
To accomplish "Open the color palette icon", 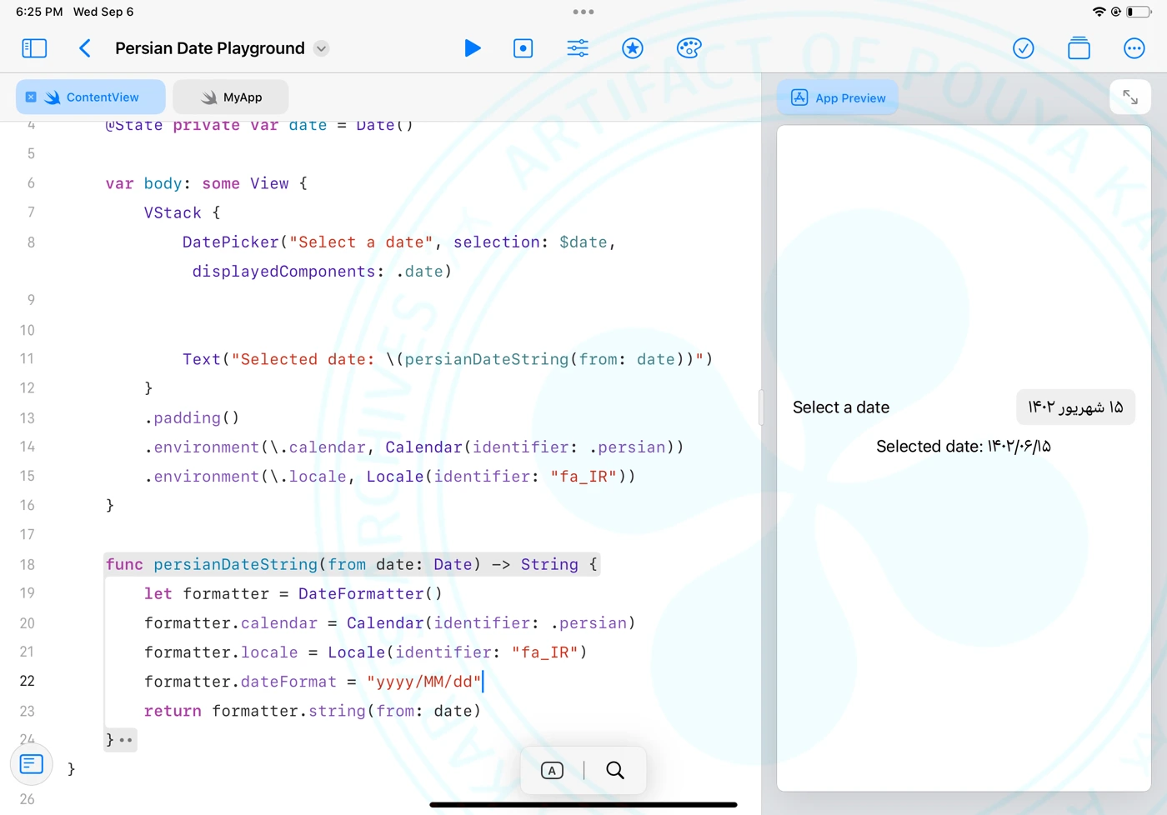I will click(x=689, y=48).
